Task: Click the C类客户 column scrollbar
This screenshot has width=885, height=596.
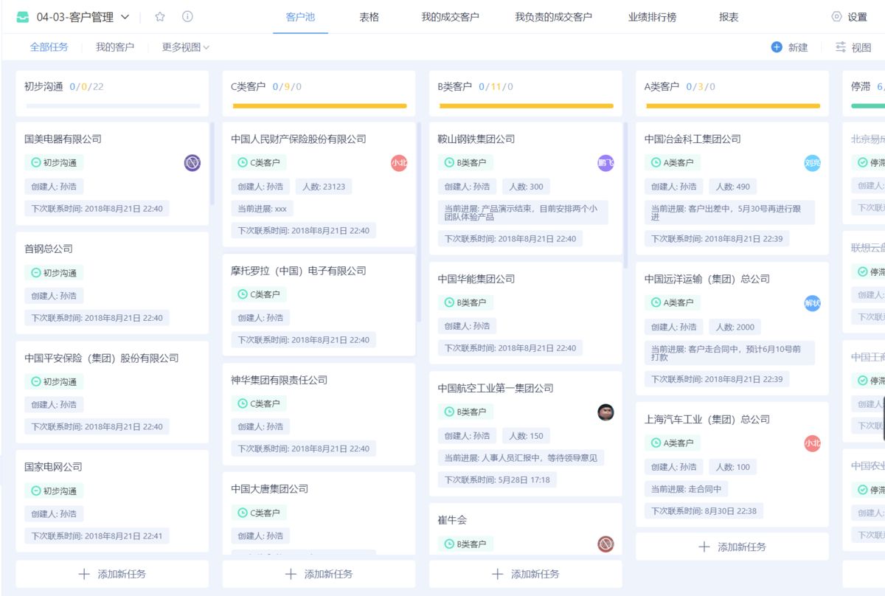Action: point(419,222)
